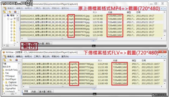Sort by 類型 column in bottom window

pos(134,61)
